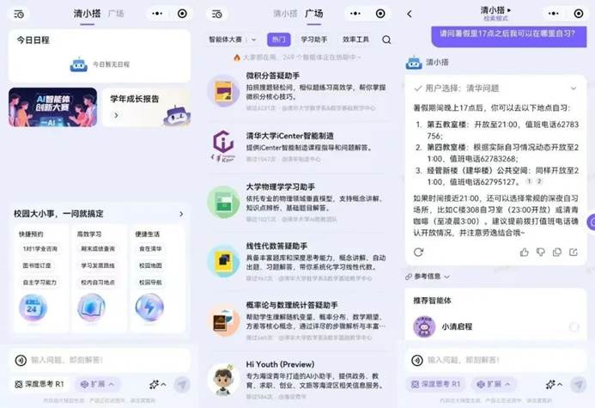
Task: Open the book icon under 高效学习
Action: click(x=91, y=308)
